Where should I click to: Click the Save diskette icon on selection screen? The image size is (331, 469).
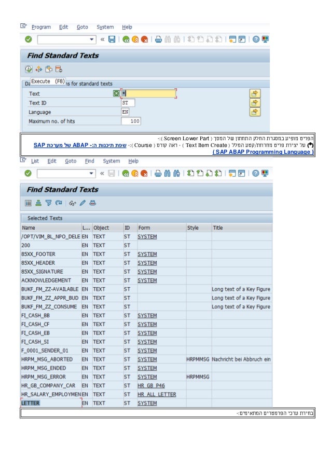click(x=112, y=39)
